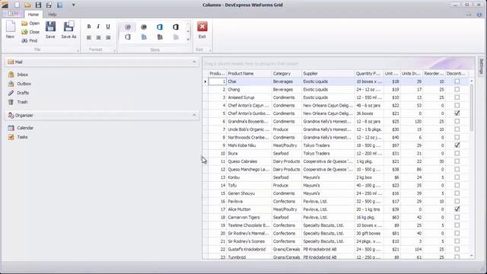Viewport: 487px width, 274px height.
Task: Center text in Format group
Action: click(98, 37)
